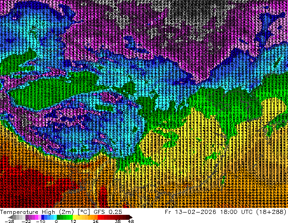Click the '-10' legend scale value
This screenshot has height=223, width=288.
coord(40,221)
